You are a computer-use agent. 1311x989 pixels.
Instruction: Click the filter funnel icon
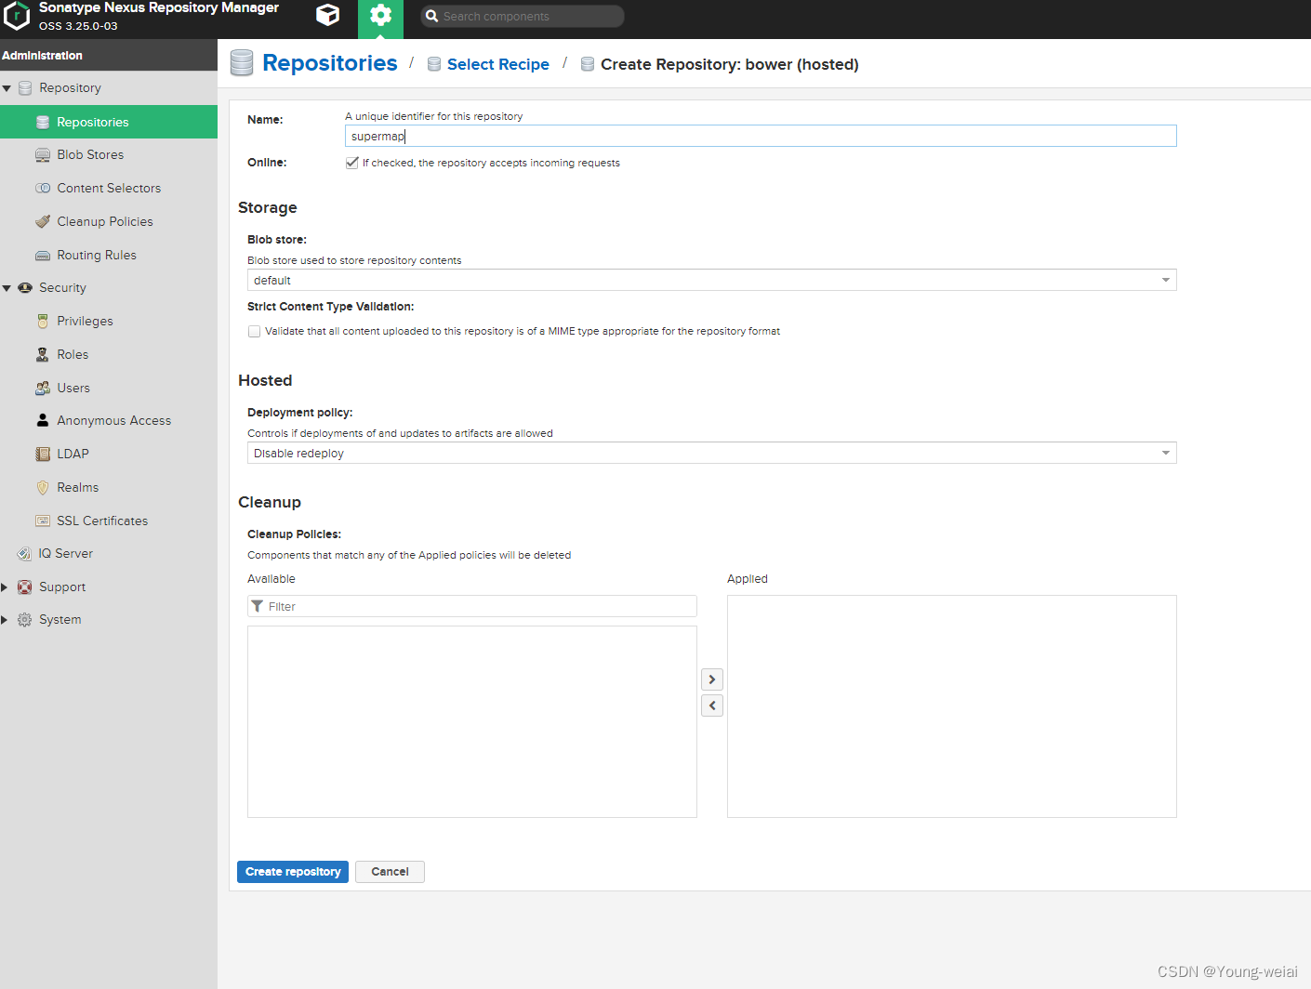click(258, 606)
